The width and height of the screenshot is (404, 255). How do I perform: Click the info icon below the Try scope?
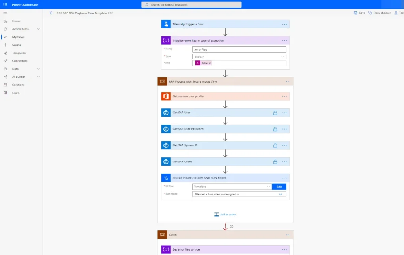(x=232, y=227)
